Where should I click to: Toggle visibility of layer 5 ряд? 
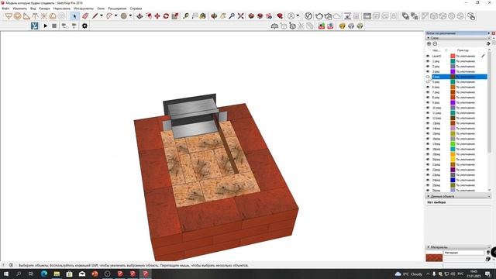[x=428, y=82]
